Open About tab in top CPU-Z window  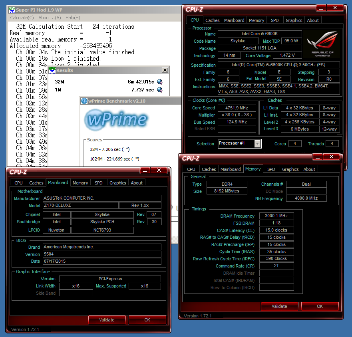pos(313,20)
